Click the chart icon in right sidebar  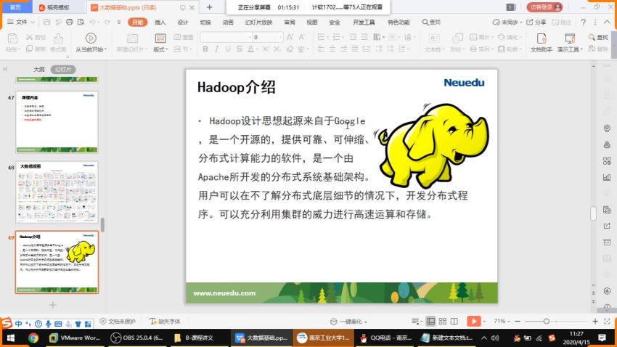click(607, 177)
